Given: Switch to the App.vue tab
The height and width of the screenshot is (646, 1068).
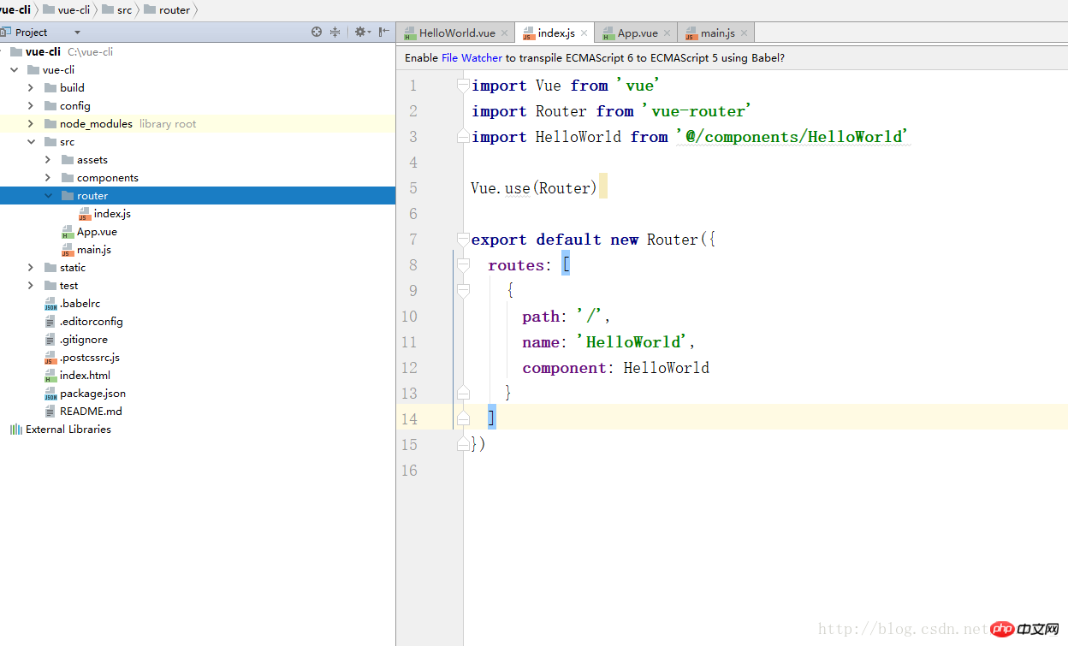Looking at the screenshot, I should pos(638,33).
